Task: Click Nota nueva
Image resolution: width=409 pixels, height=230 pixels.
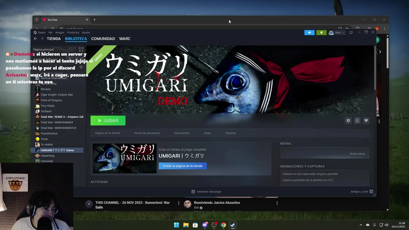Action: point(357,154)
